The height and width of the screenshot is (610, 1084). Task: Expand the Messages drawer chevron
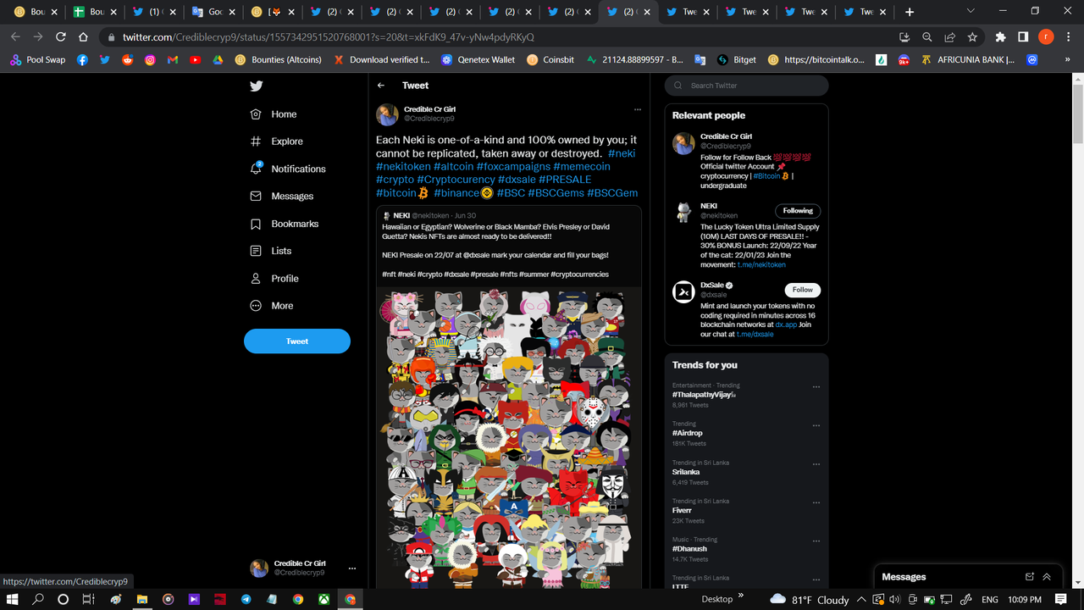click(x=1047, y=576)
